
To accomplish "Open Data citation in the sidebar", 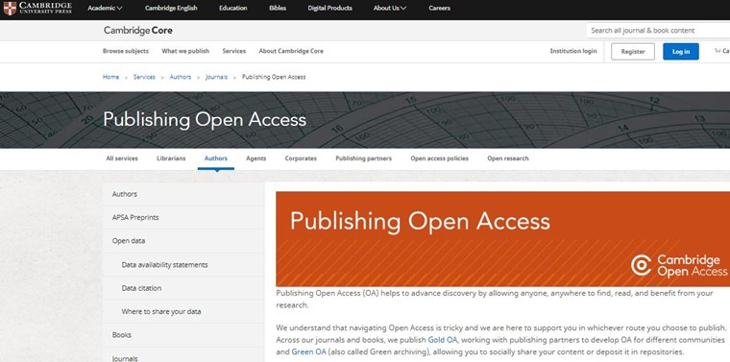I will pos(183,288).
